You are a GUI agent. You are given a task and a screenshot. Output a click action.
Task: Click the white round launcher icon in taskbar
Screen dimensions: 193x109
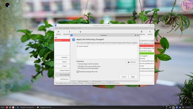click(x=13, y=107)
